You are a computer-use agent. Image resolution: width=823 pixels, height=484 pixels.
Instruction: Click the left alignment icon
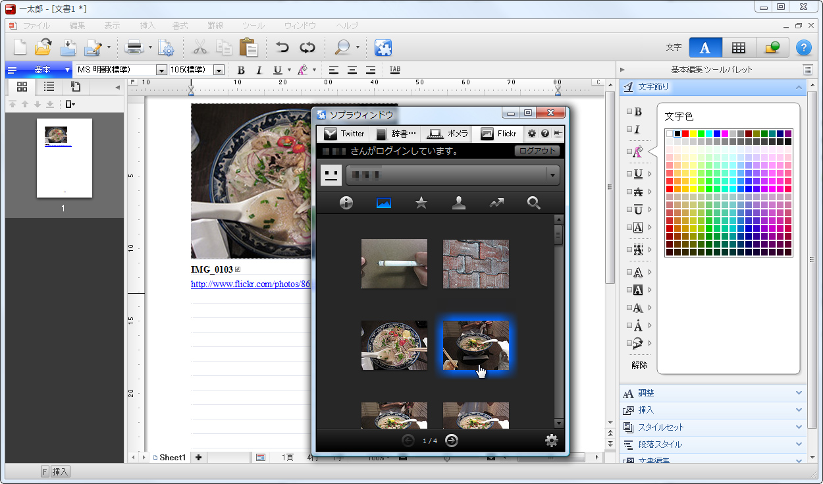point(334,70)
